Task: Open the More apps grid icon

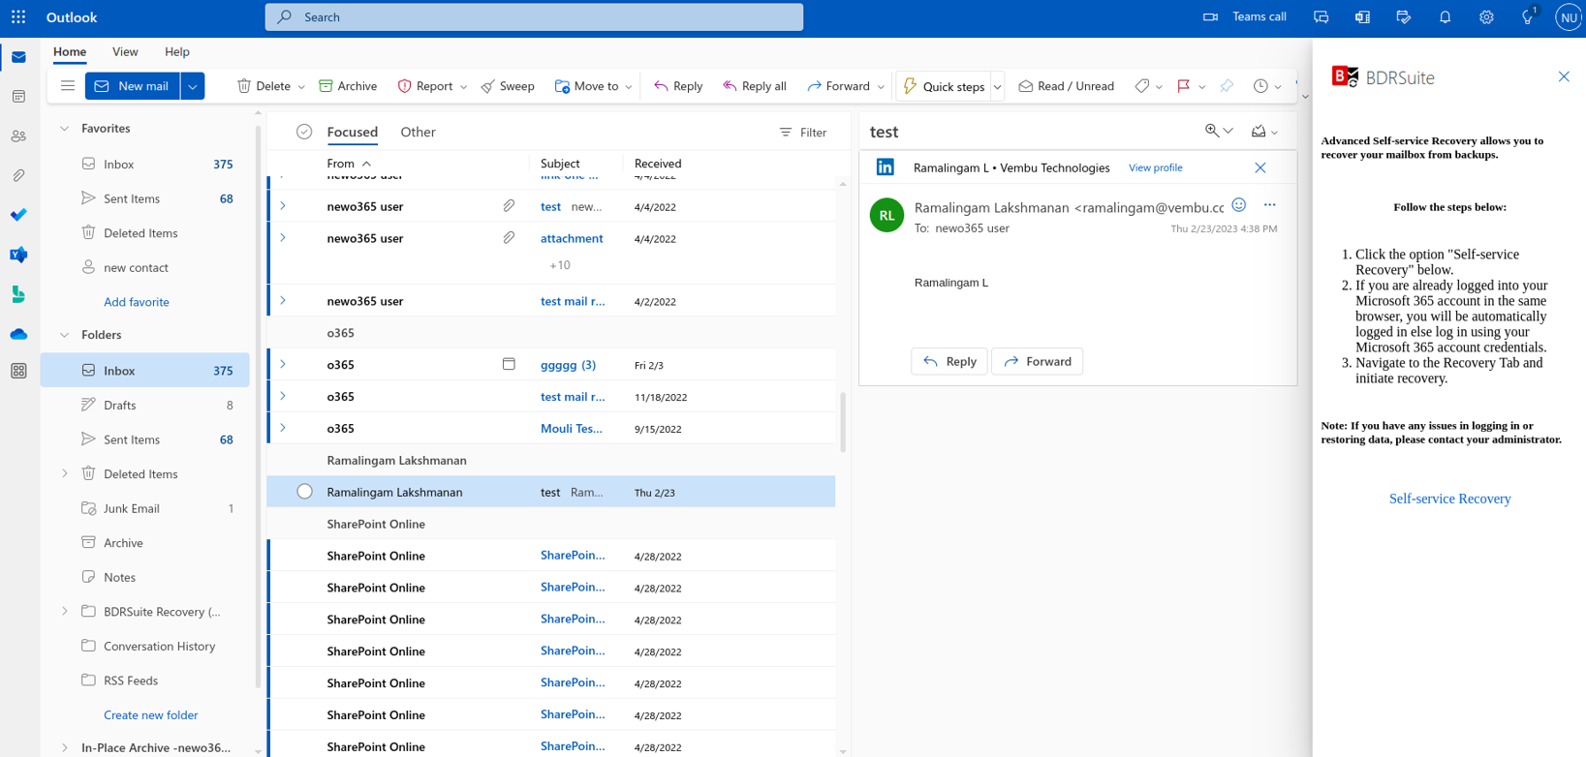Action: click(x=18, y=371)
